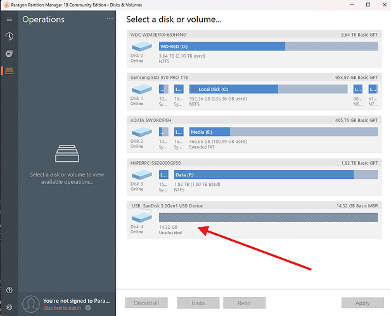This screenshot has width=391, height=316.
Task: Open the hamburger menu in sidebar
Action: tap(9, 20)
